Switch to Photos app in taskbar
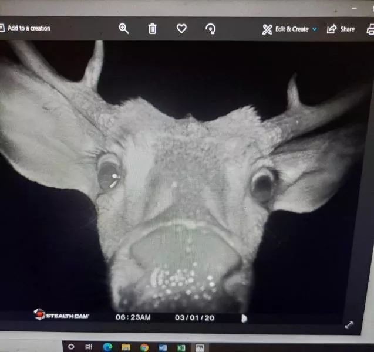Screen dimensions: 374x352 tap(200, 347)
